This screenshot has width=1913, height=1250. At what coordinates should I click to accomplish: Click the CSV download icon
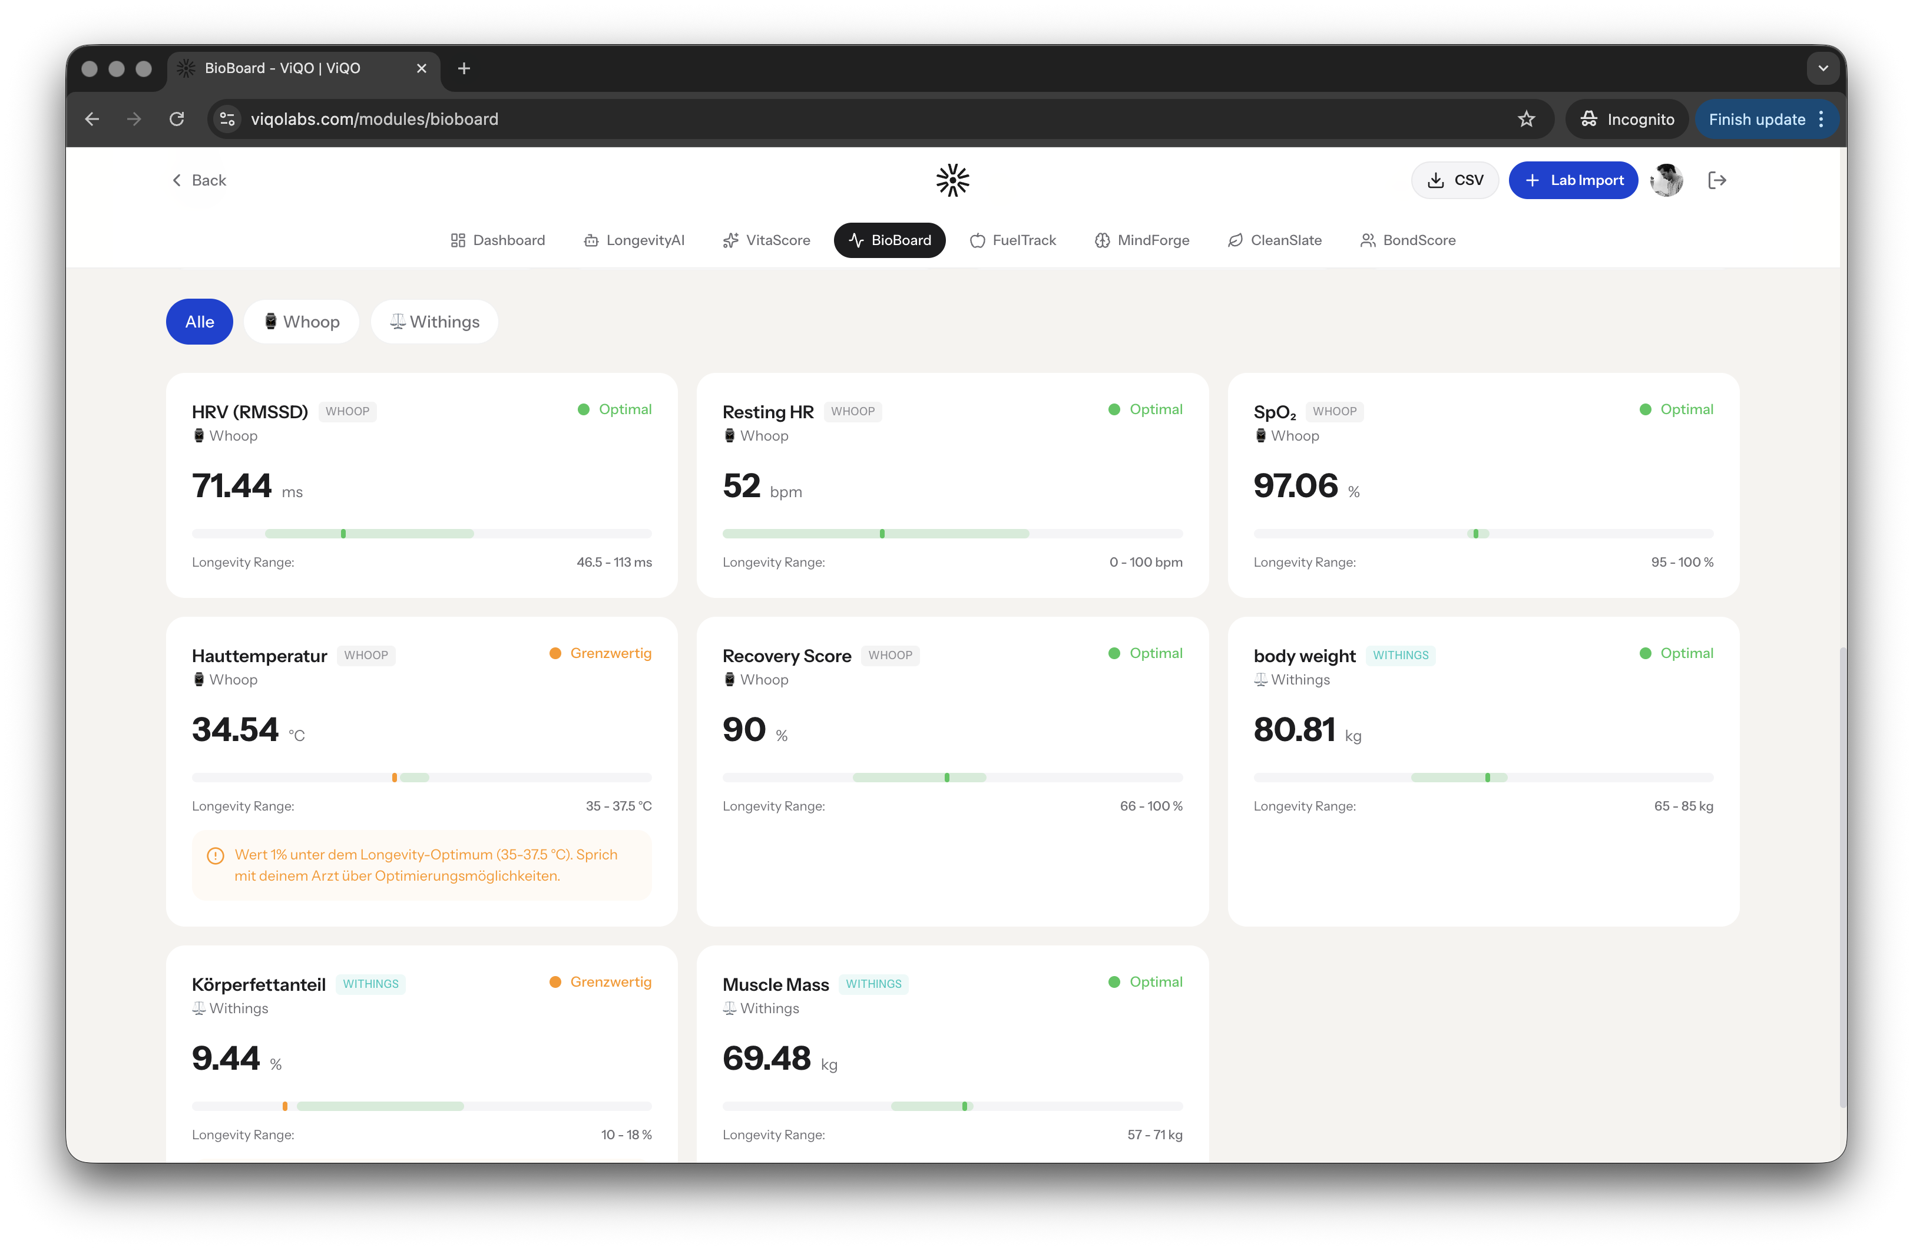1435,180
